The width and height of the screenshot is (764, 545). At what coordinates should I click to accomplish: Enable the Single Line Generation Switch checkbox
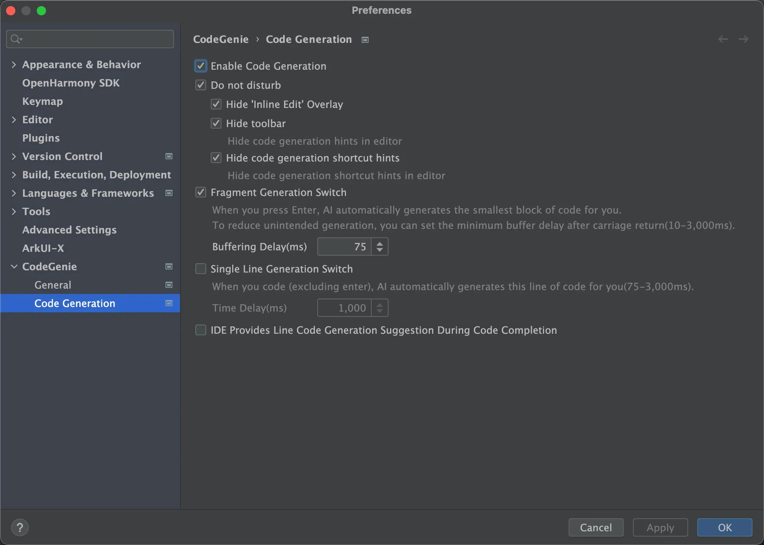201,269
